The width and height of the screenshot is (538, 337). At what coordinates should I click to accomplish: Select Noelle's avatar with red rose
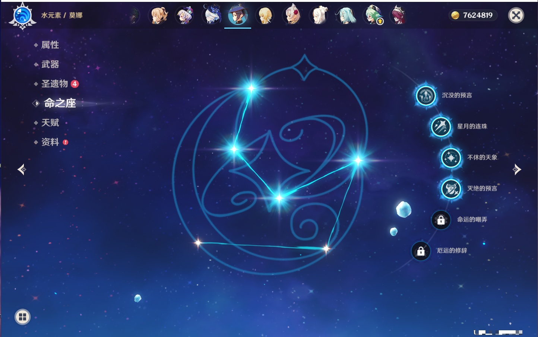click(292, 15)
